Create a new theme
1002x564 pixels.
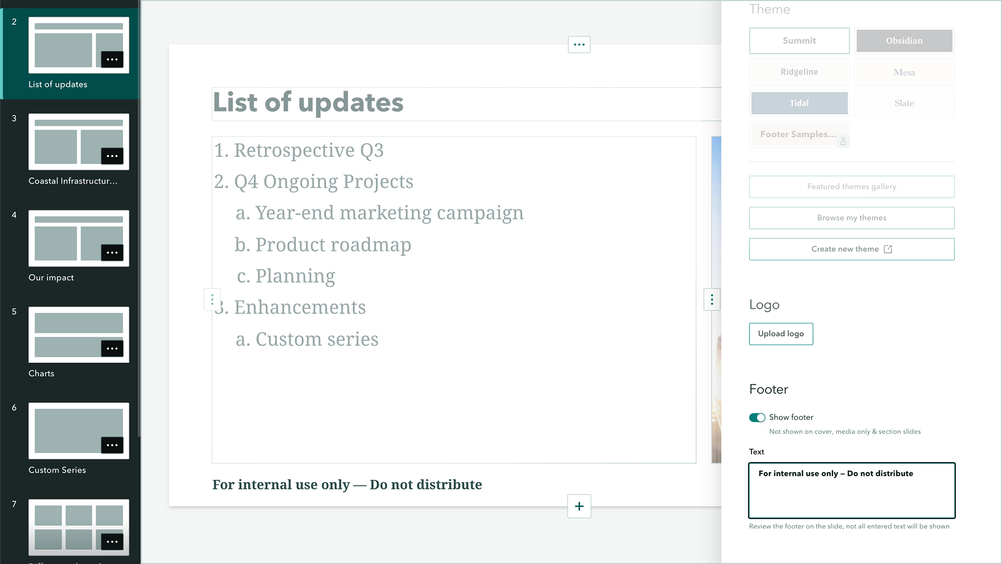(x=851, y=249)
